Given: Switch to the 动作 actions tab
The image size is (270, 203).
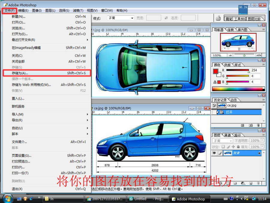Looking at the screenshot, I should pos(234,100).
